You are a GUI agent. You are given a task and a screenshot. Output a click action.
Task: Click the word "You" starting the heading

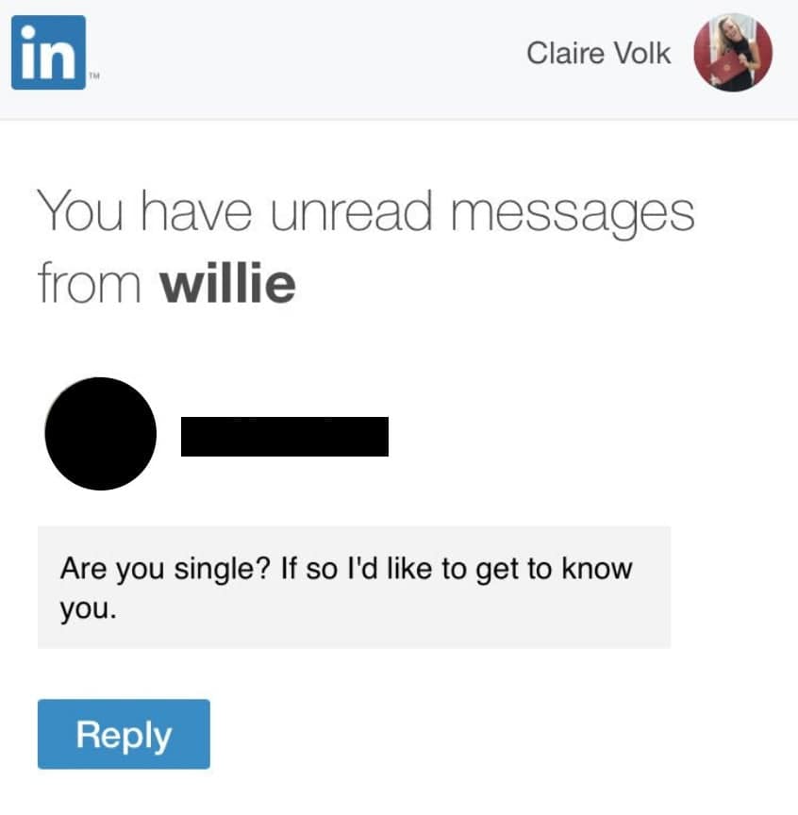point(79,210)
